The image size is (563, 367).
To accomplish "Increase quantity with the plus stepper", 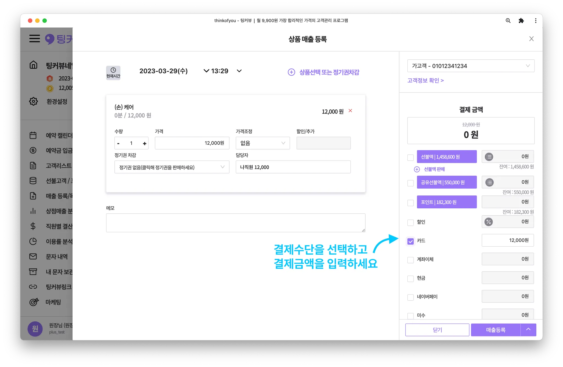I will (145, 144).
